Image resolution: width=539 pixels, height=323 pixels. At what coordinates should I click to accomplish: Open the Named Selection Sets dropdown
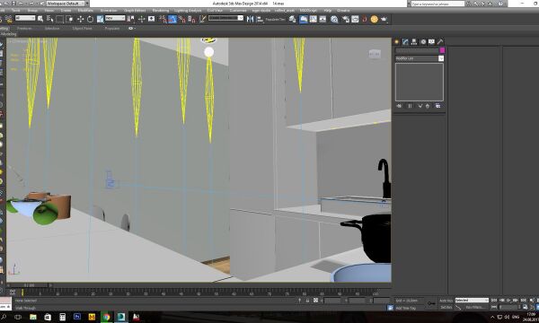click(225, 18)
